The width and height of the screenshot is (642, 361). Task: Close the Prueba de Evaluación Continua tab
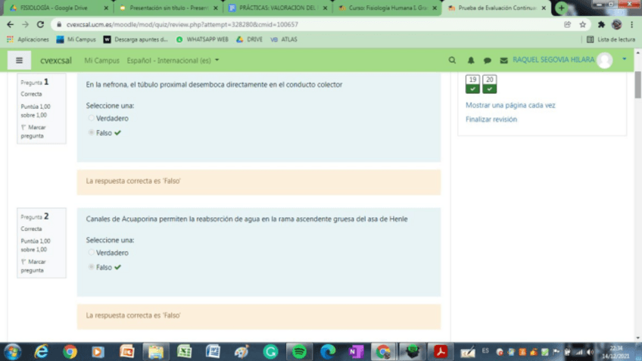point(544,8)
